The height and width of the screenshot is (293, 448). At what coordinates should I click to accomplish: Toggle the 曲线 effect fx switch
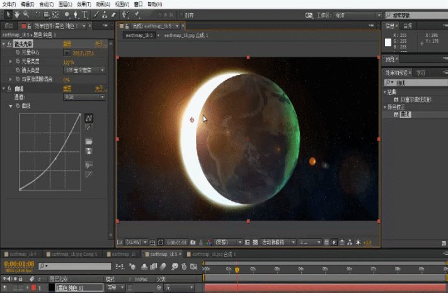click(x=10, y=89)
